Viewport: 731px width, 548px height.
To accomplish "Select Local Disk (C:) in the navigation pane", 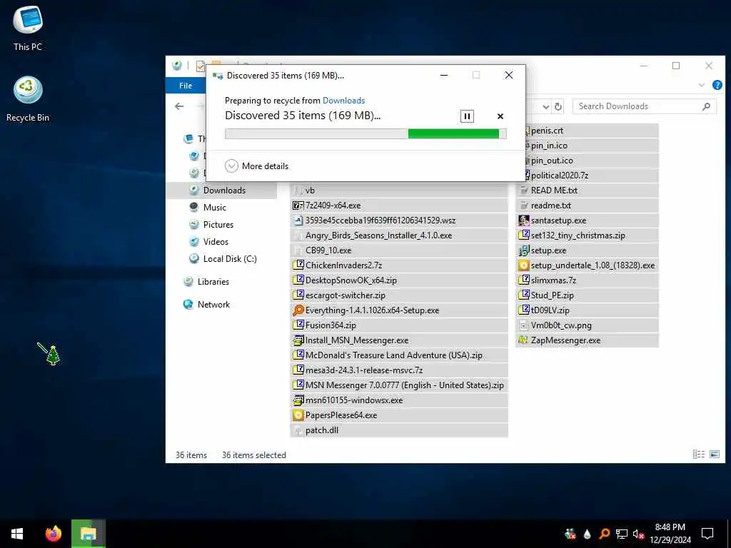I will point(229,258).
